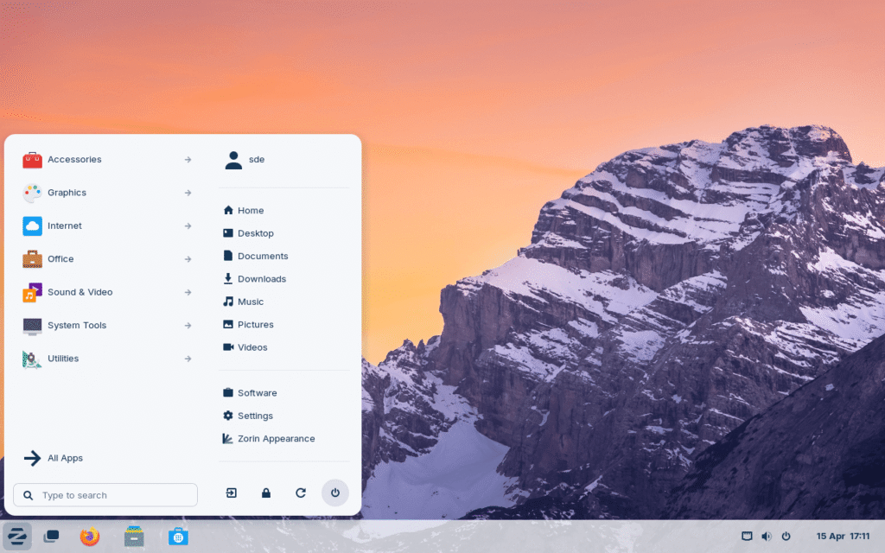The height and width of the screenshot is (553, 885).
Task: Open Settings with the gear icon
Action: (x=254, y=416)
